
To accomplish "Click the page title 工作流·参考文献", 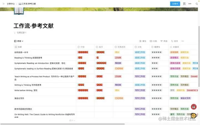I will coord(34,26).
